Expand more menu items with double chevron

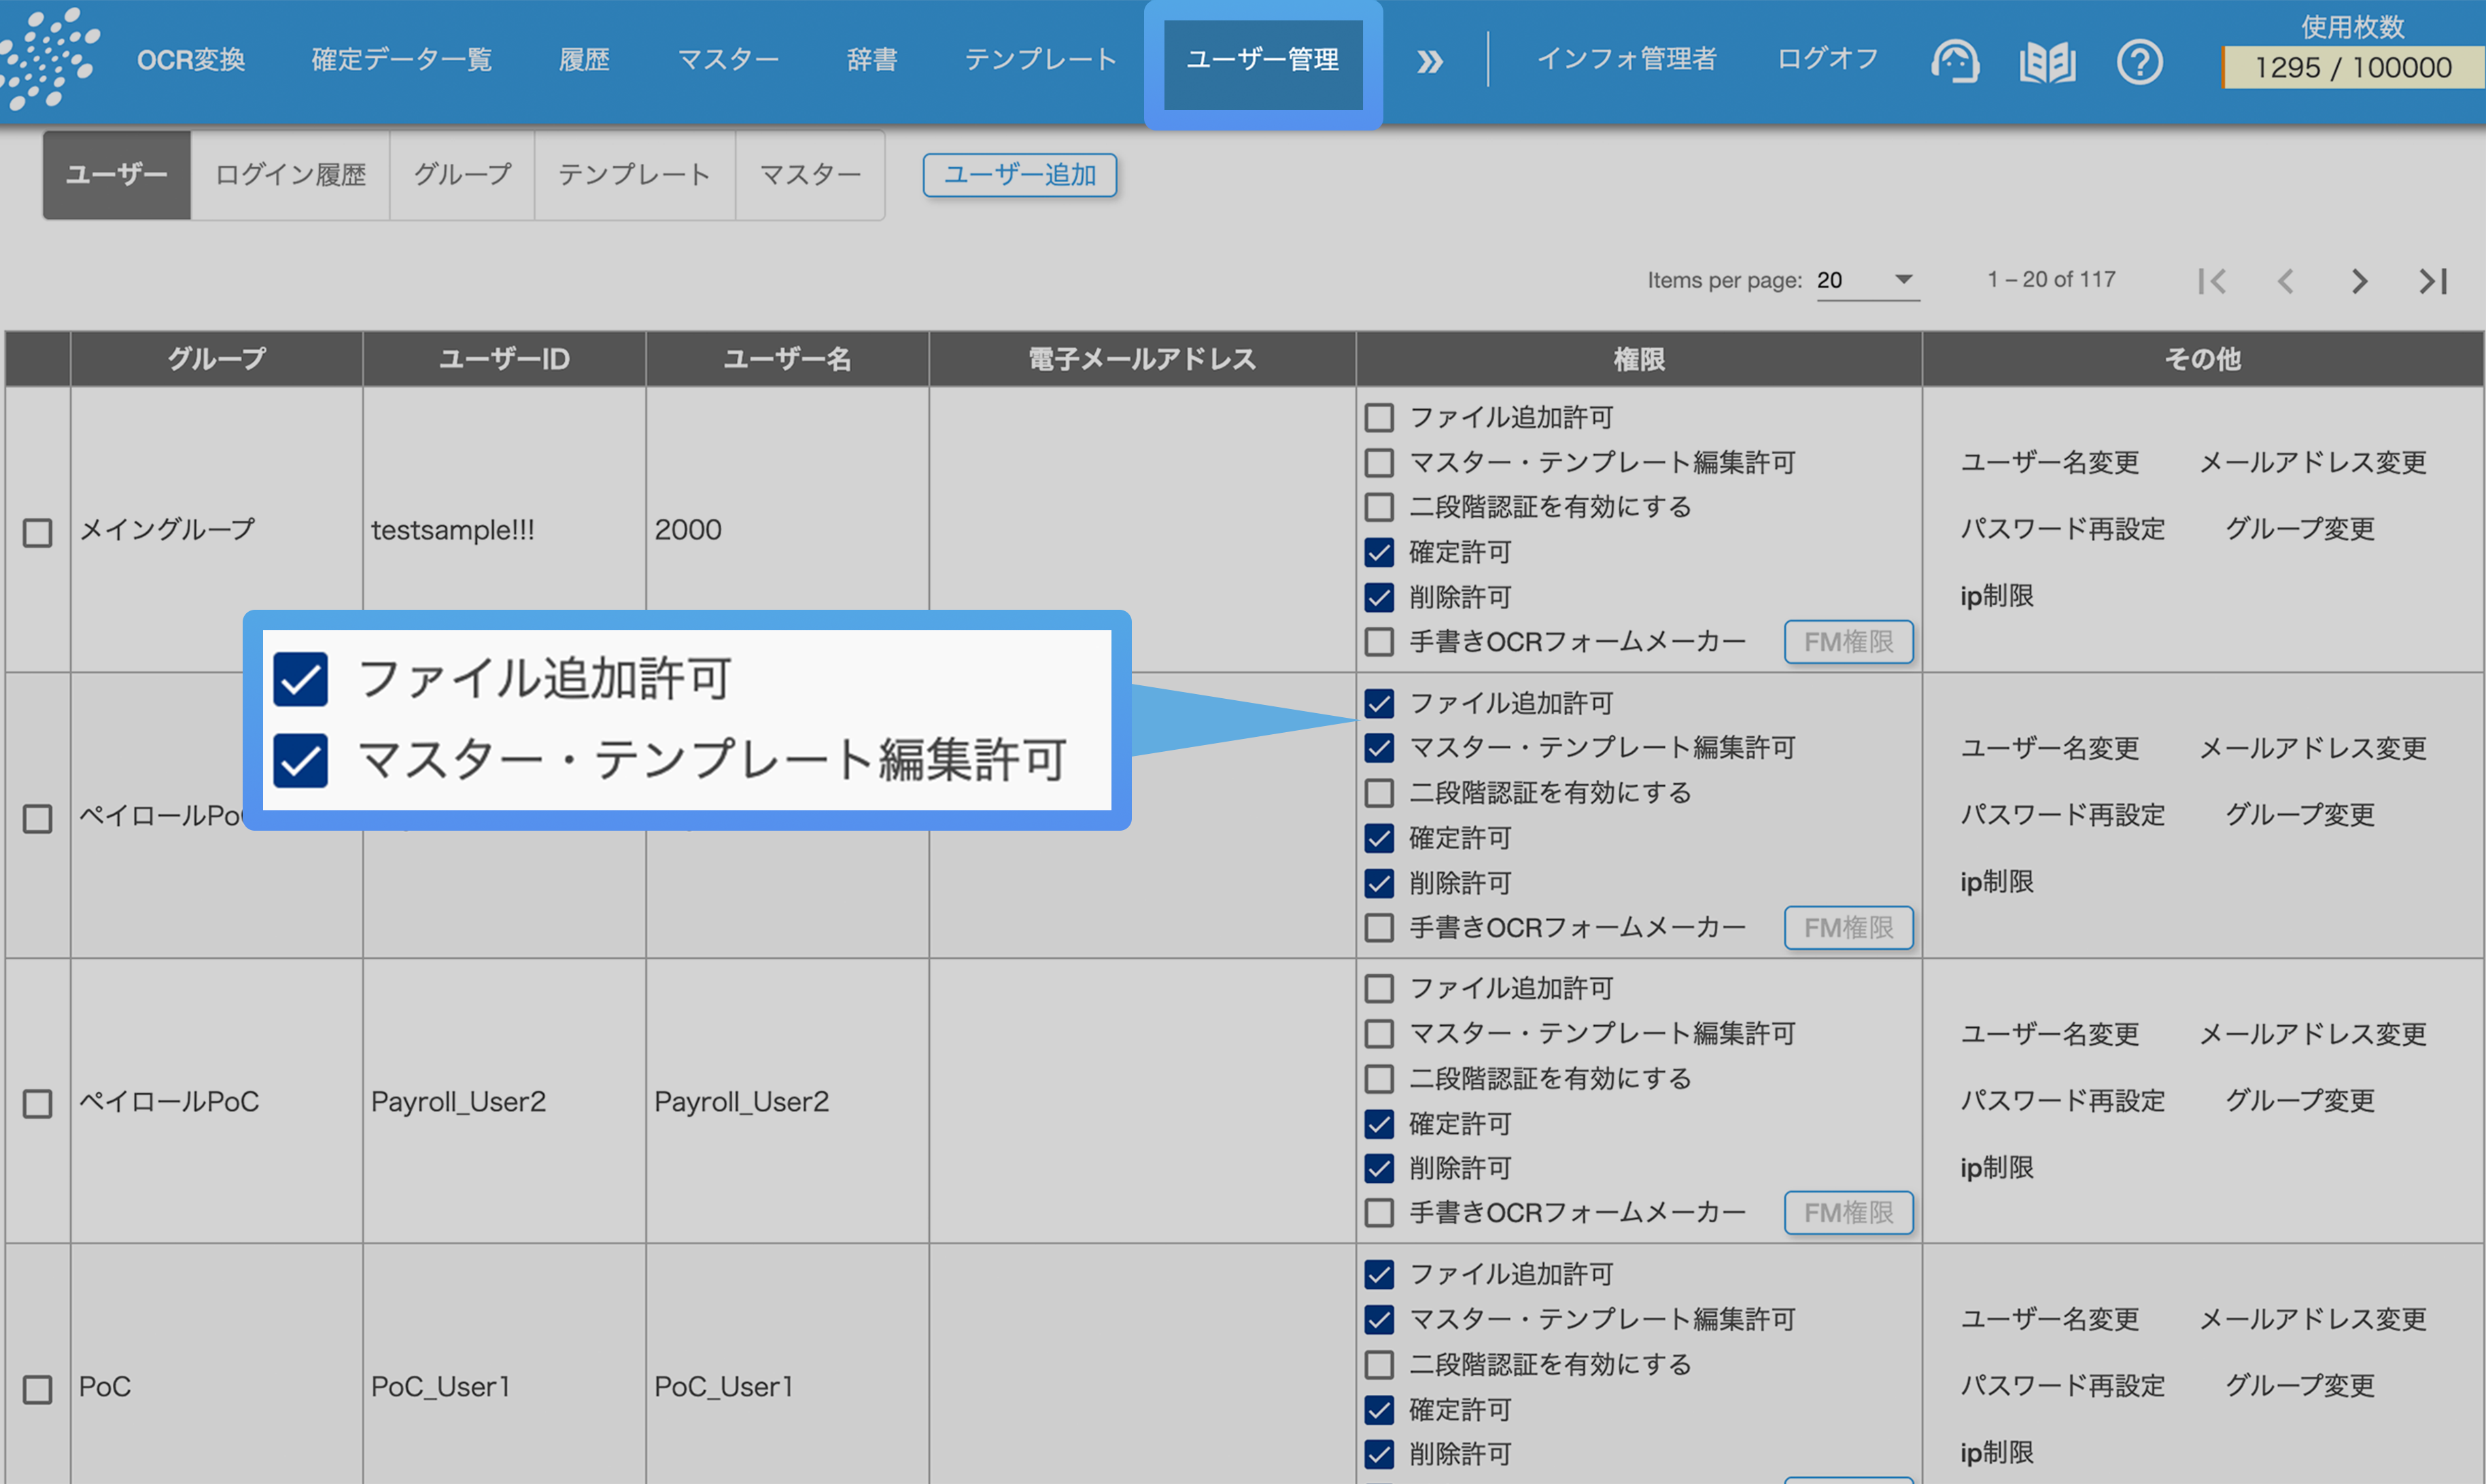pyautogui.click(x=1430, y=62)
